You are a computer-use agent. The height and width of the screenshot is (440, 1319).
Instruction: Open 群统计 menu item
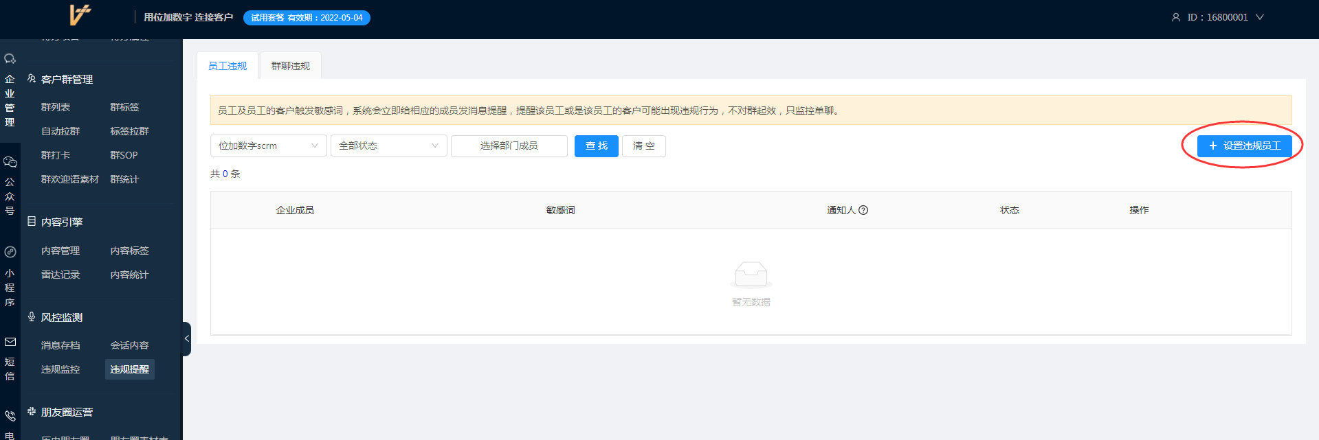click(124, 179)
